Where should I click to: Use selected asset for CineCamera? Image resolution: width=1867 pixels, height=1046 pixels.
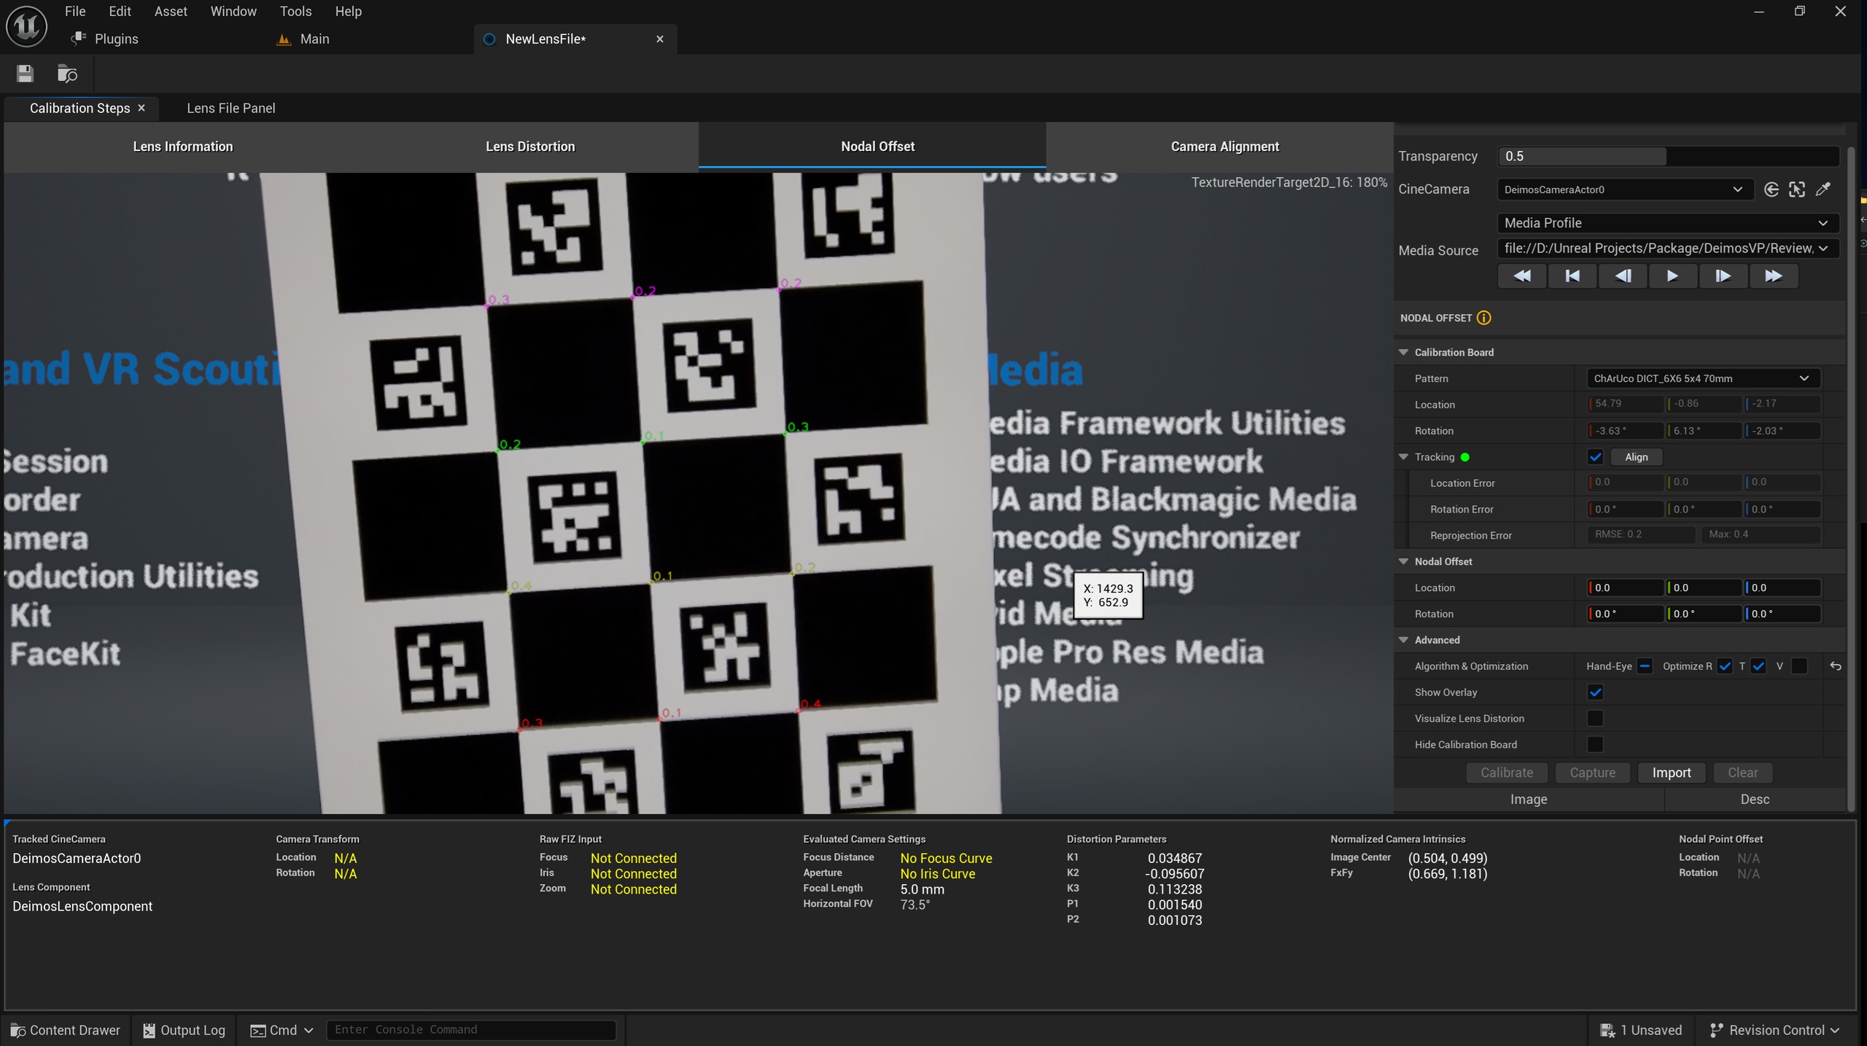tap(1771, 190)
